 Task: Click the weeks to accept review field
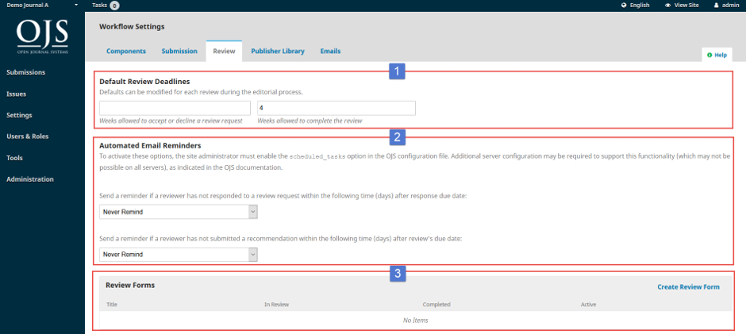pos(175,108)
